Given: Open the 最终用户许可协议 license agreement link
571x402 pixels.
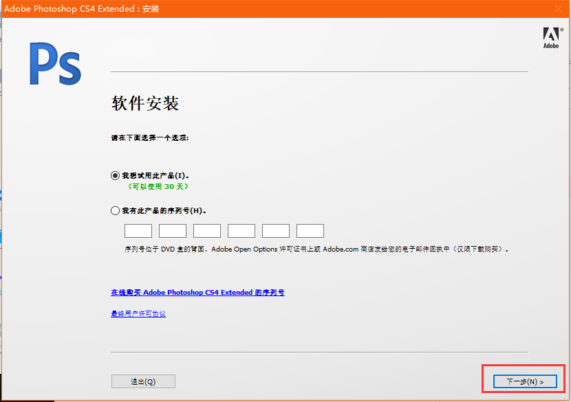Looking at the screenshot, I should click(x=138, y=314).
